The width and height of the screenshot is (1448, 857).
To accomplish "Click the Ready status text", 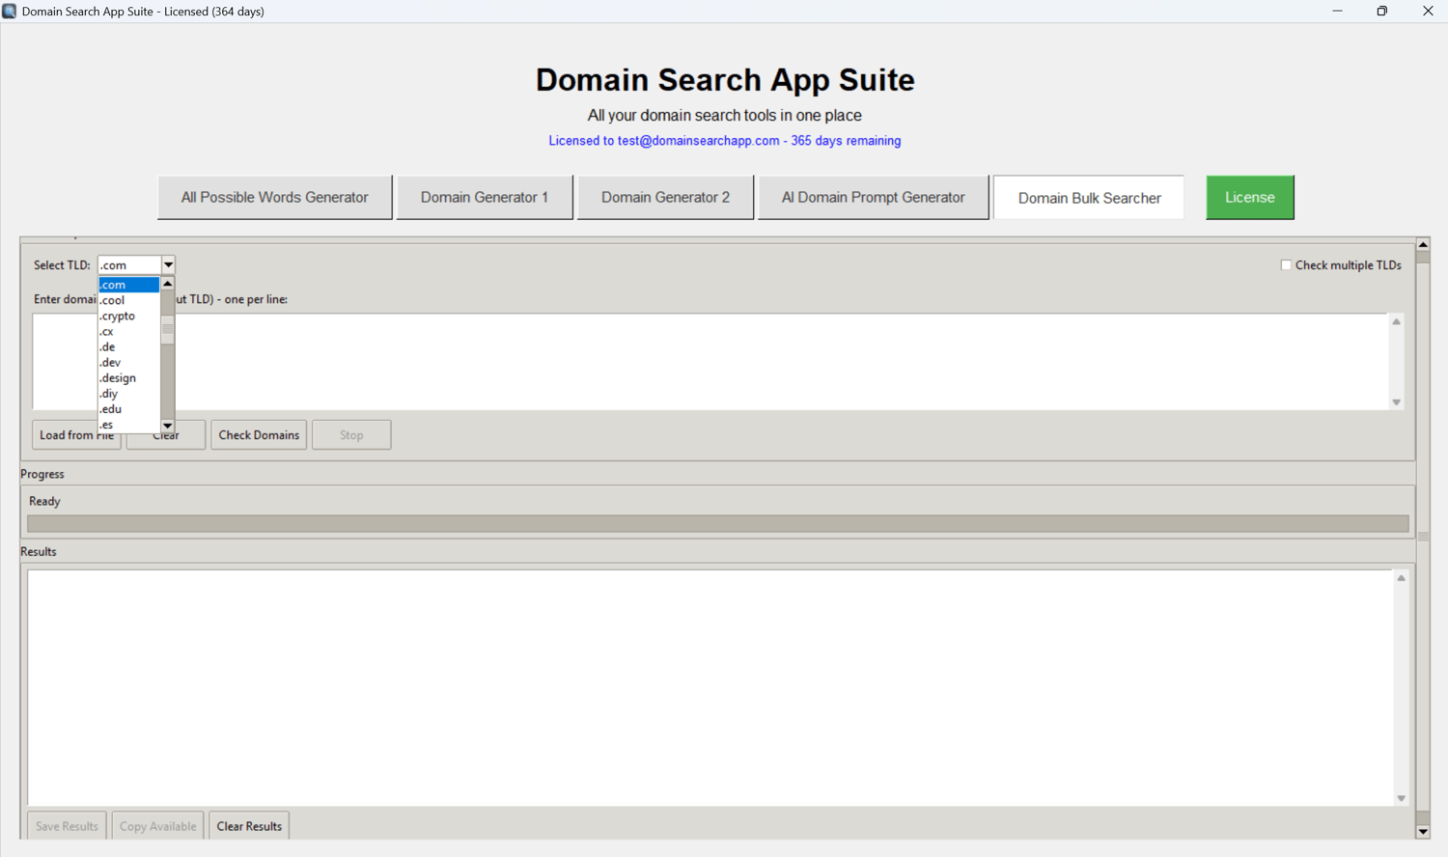I will click(x=44, y=501).
